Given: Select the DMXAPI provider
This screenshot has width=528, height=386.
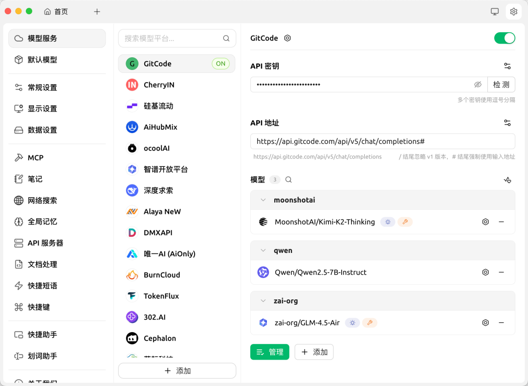Looking at the screenshot, I should click(177, 233).
